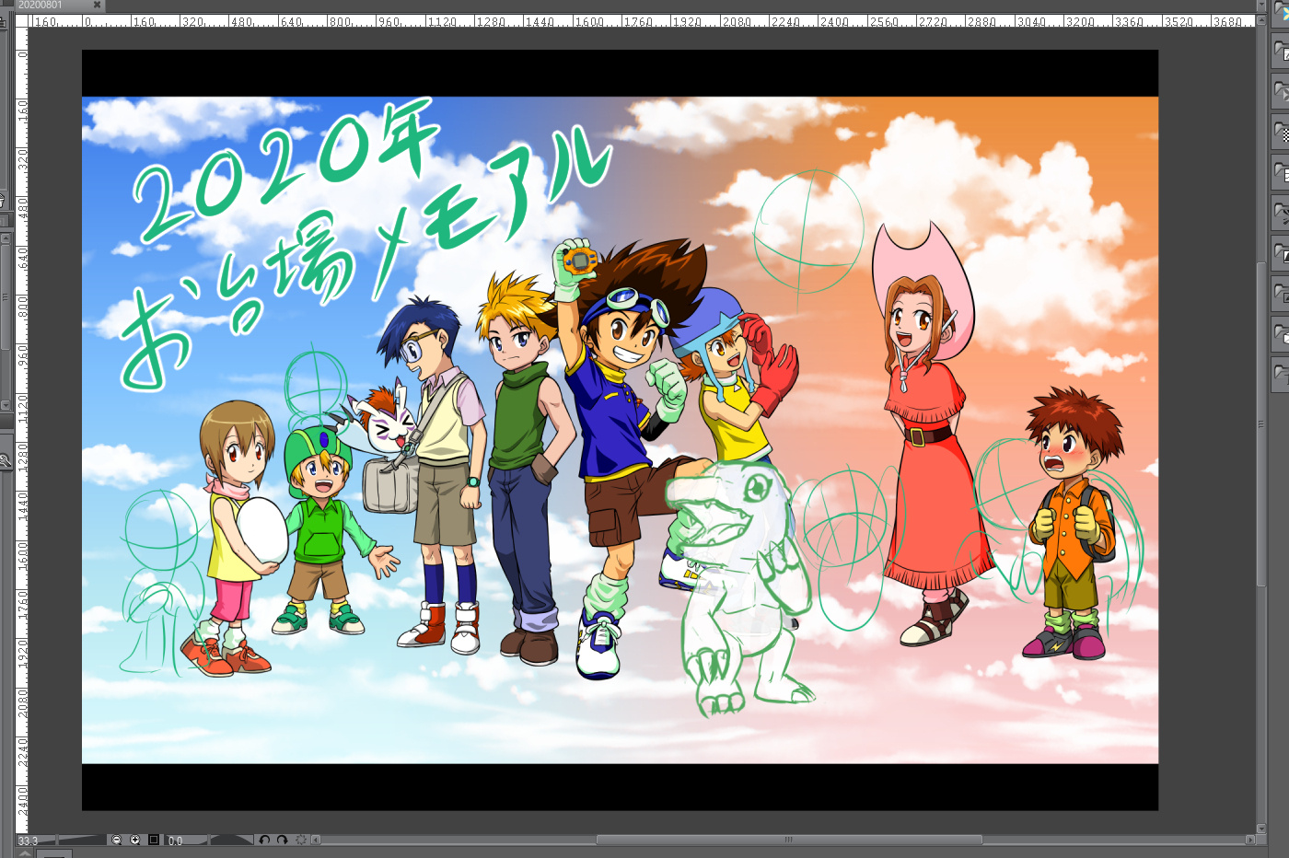Open the material folder with checkerboard pattern
The width and height of the screenshot is (1289, 858).
(x=1280, y=133)
